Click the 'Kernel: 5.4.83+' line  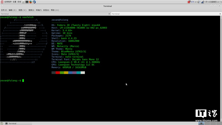[62, 31]
